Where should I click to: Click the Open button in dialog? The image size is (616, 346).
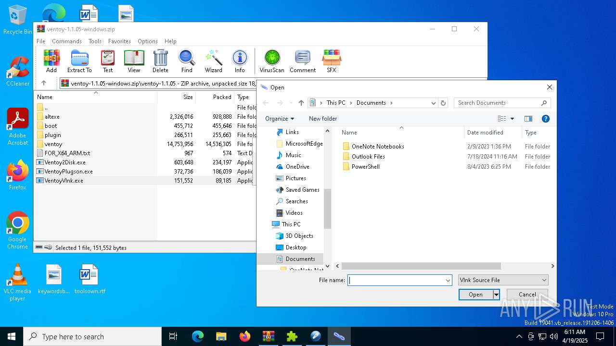point(476,295)
